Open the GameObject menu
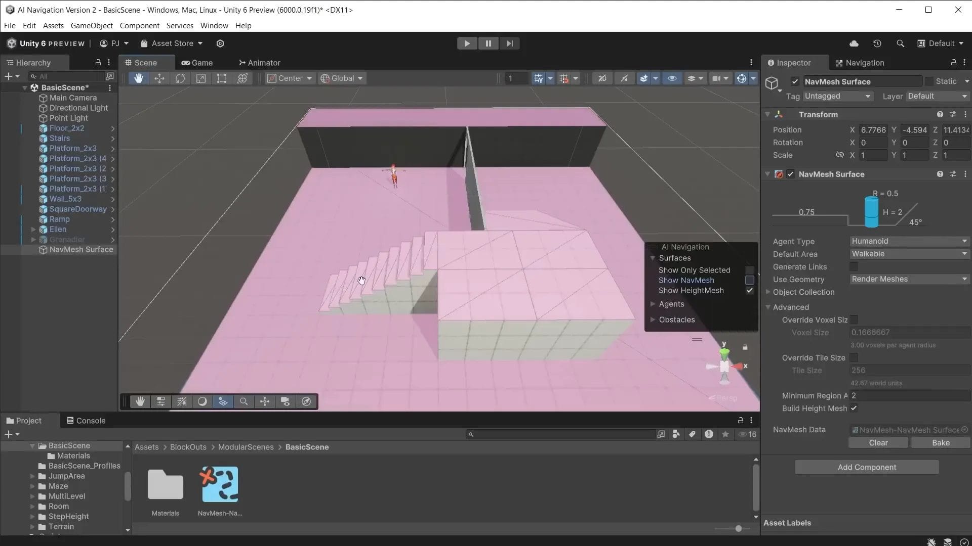Viewport: 972px width, 546px height. 92,25
